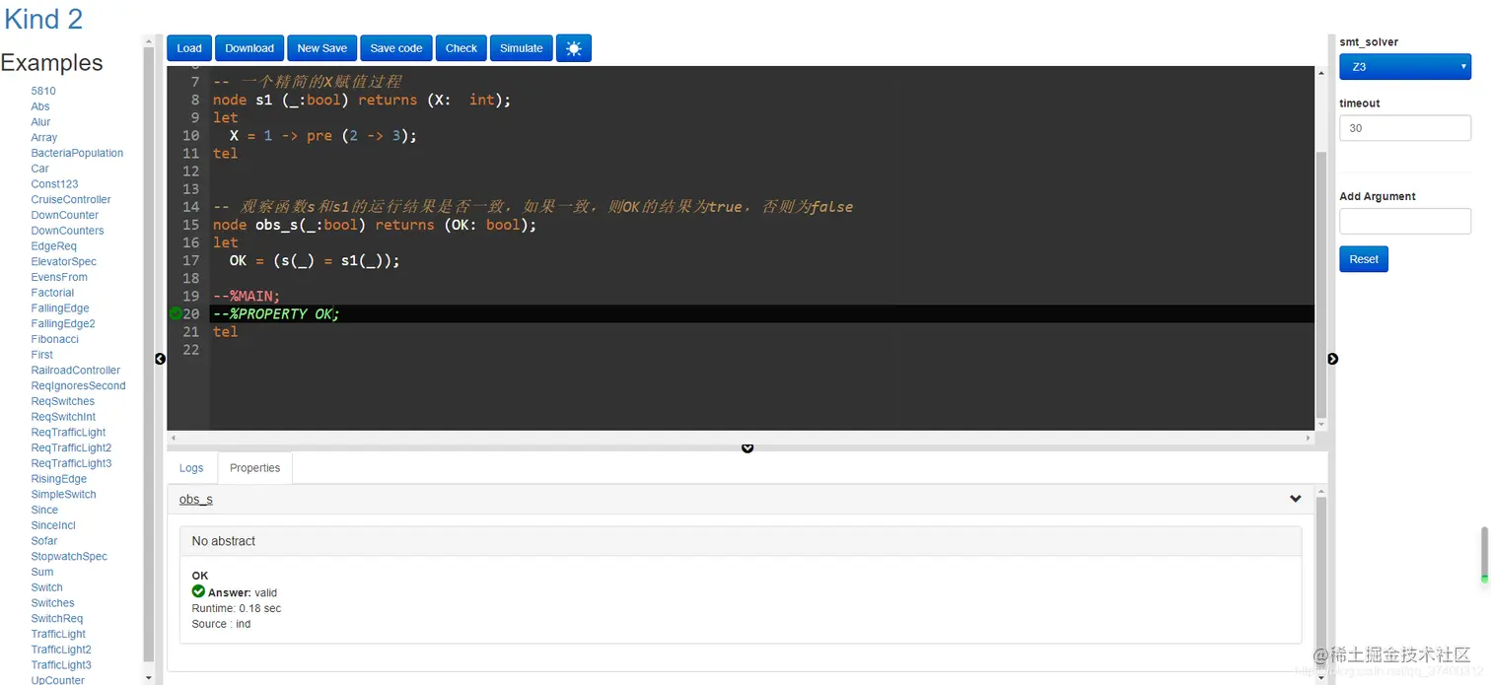Click the down arrow splitter below the editor

pyautogui.click(x=747, y=448)
